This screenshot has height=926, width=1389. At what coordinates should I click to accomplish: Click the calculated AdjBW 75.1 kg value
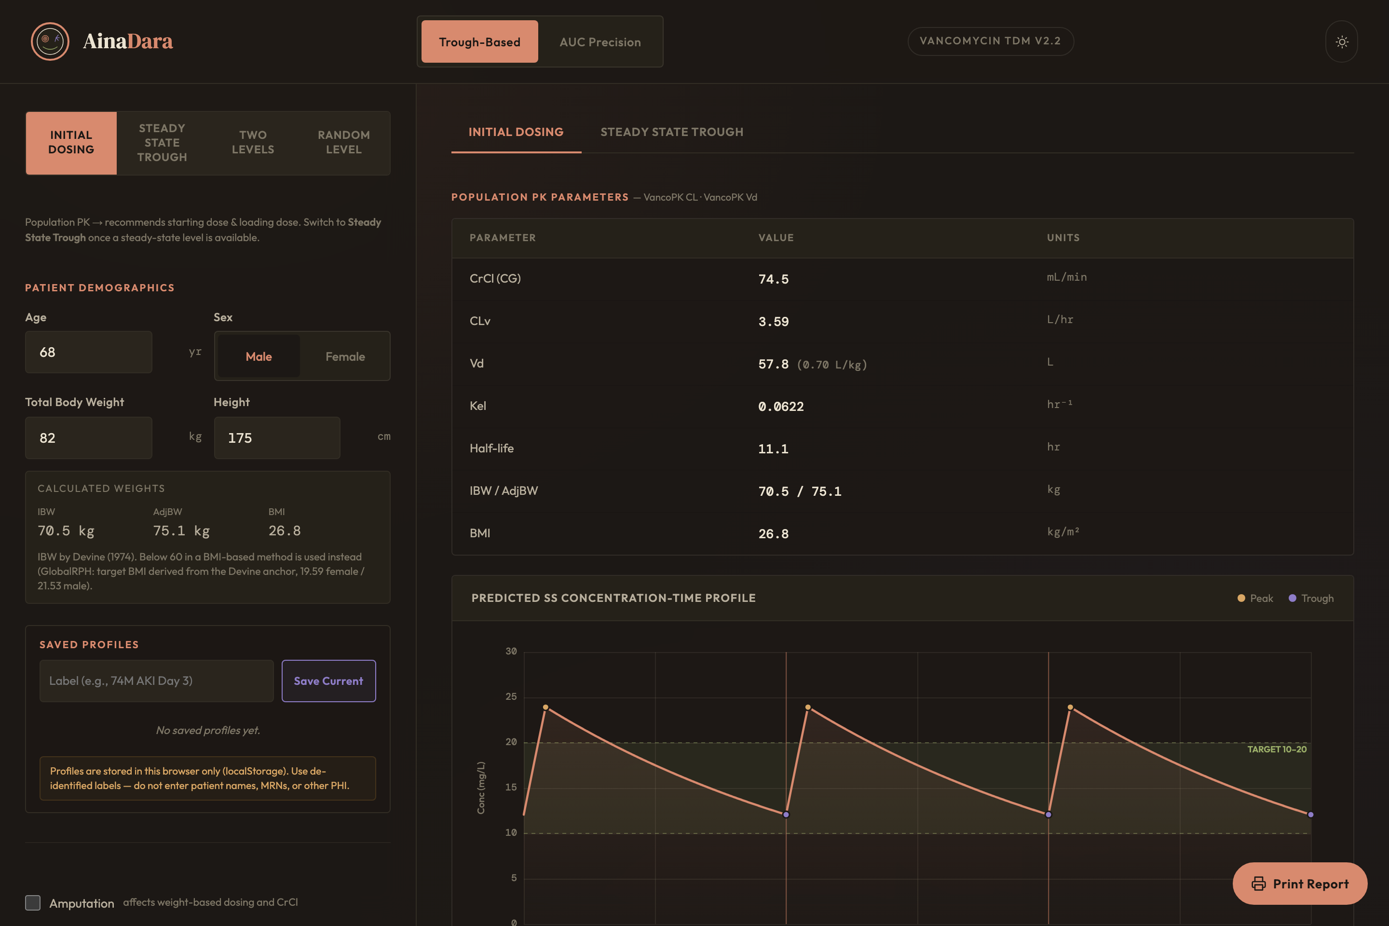pos(181,531)
